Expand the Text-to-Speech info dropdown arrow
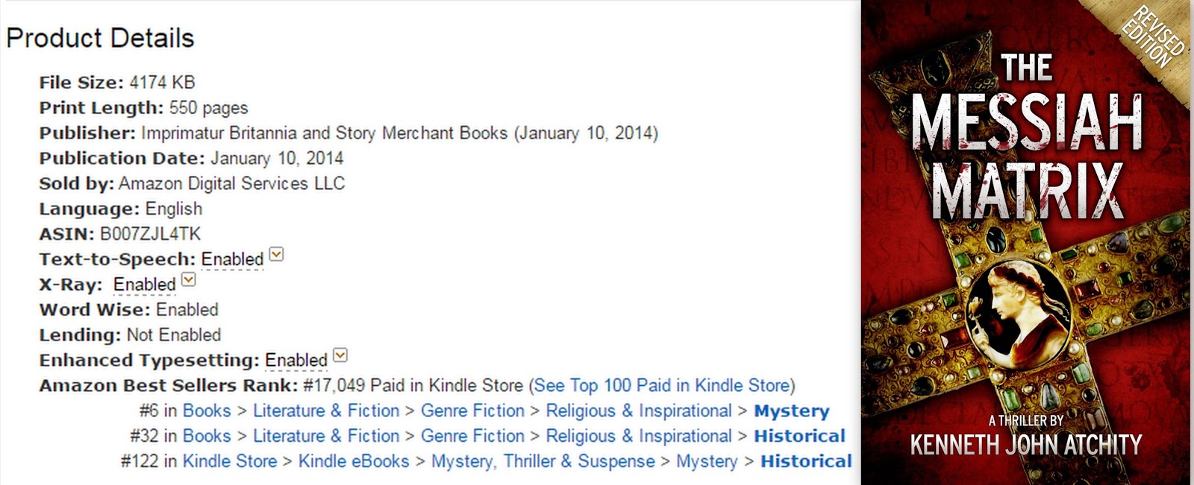Screen dimensions: 1194x485 276,255
